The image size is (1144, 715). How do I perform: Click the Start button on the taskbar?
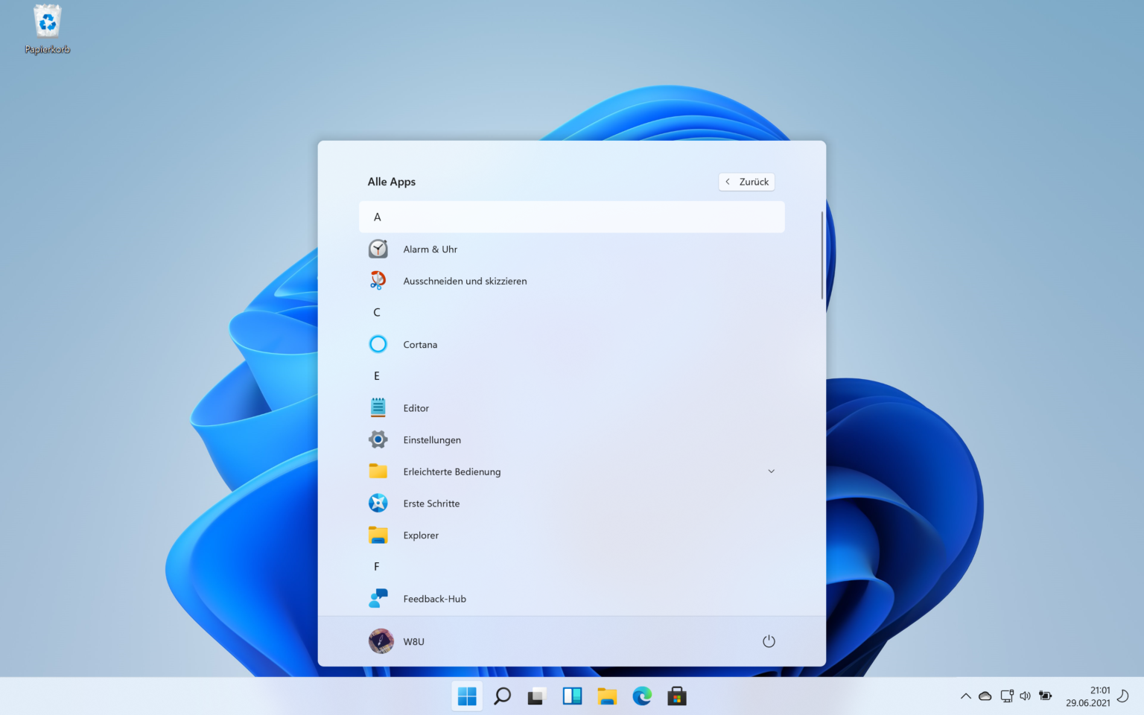click(x=467, y=696)
